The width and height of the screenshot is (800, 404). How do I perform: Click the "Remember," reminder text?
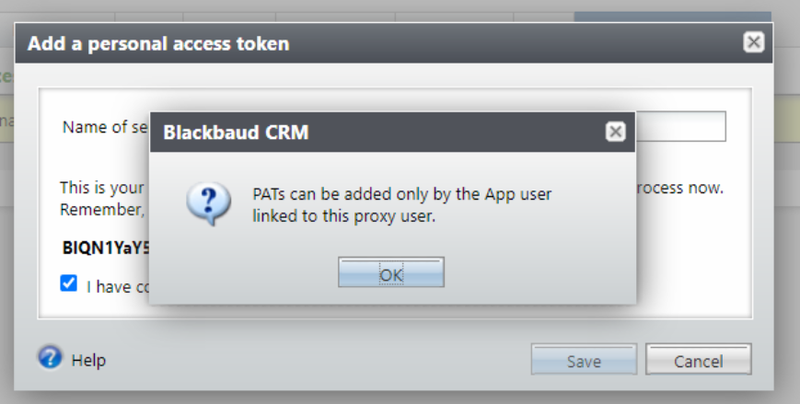click(101, 209)
